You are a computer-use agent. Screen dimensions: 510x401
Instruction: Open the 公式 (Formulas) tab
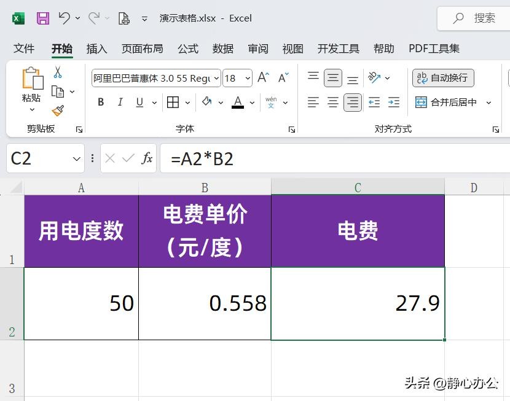click(x=187, y=49)
